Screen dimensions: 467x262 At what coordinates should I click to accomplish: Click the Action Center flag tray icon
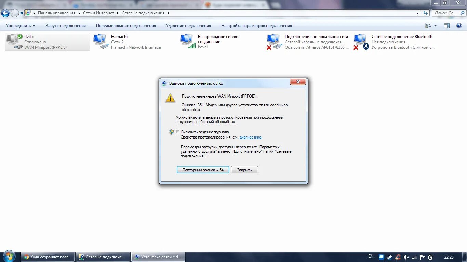pos(423,257)
